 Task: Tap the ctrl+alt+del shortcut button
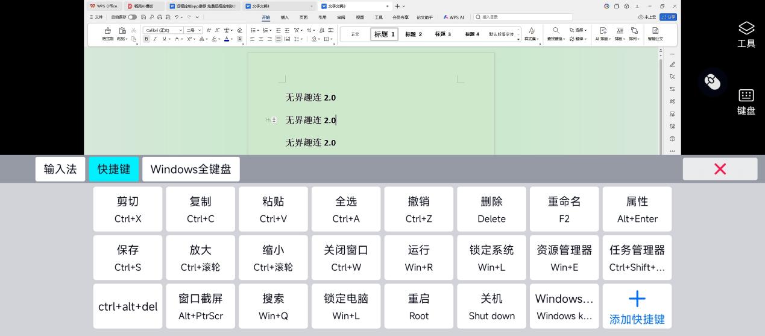[x=128, y=306]
